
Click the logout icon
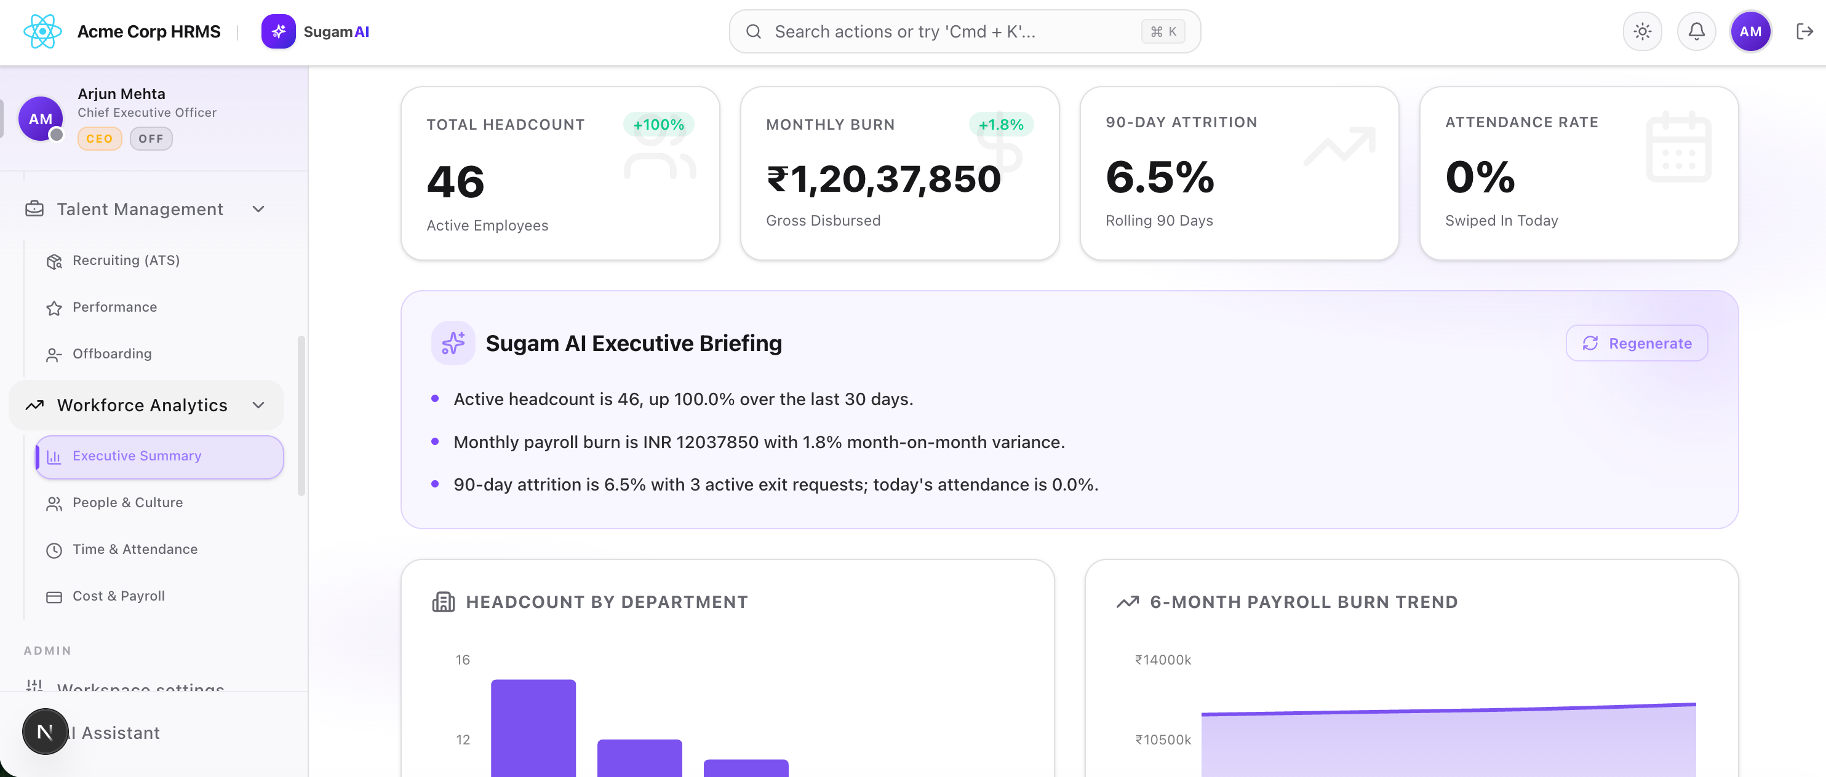(1804, 31)
